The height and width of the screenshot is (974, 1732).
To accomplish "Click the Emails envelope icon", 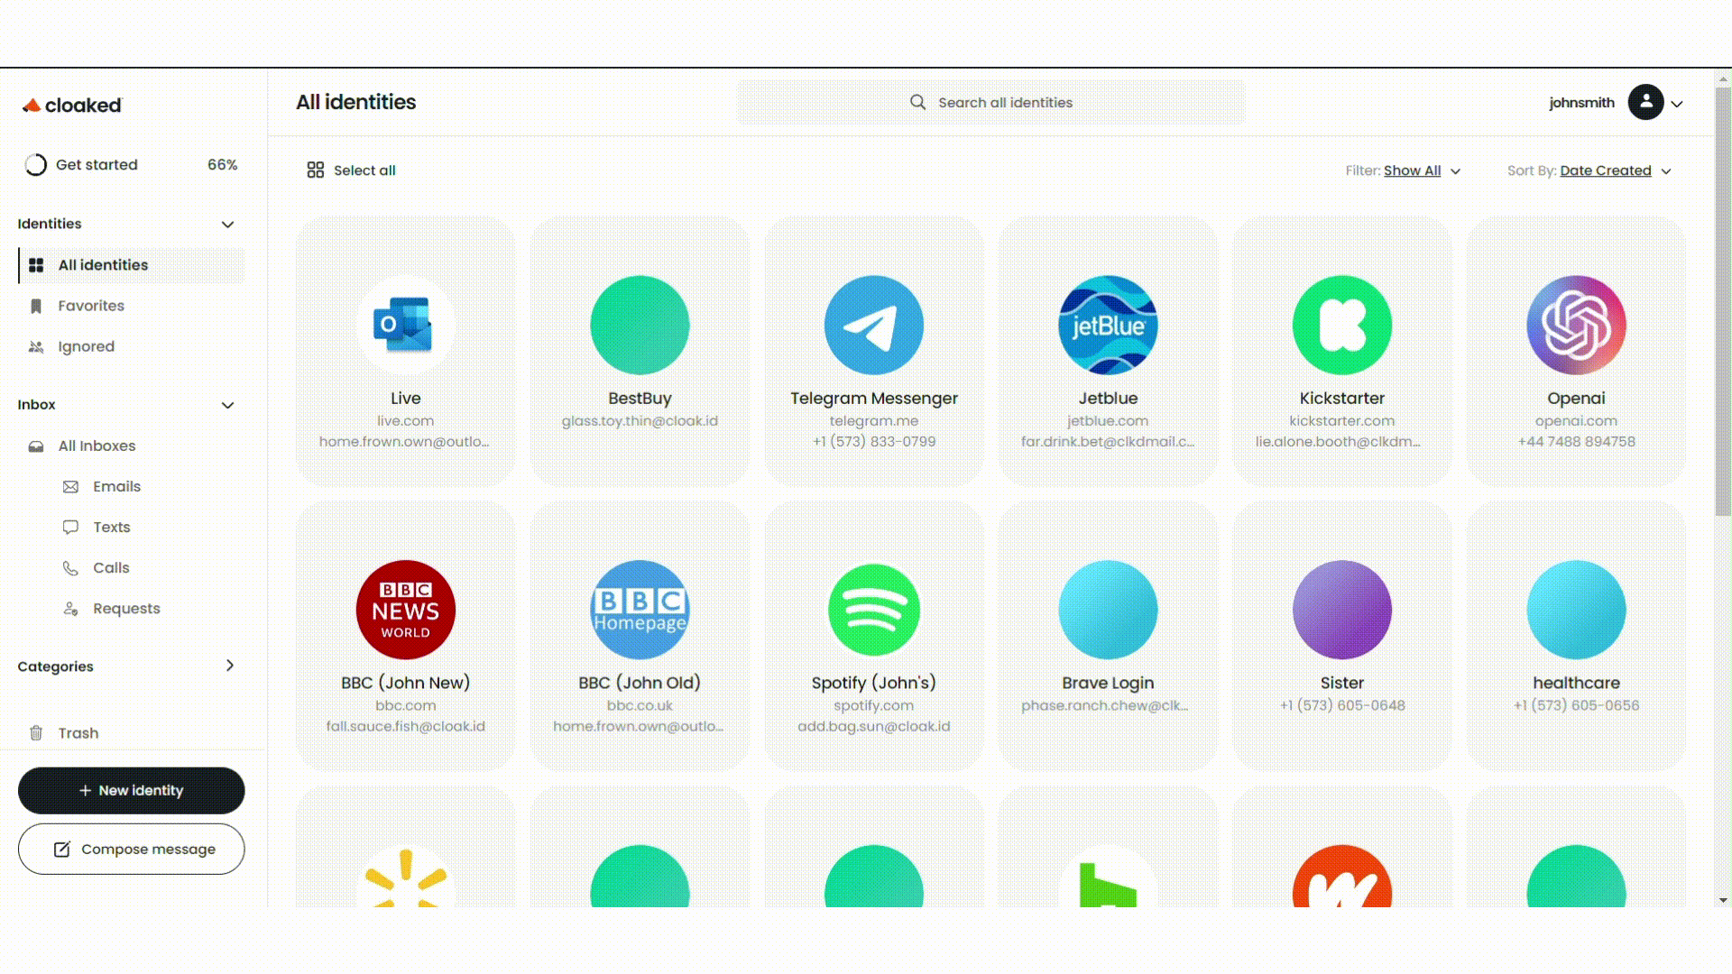I will click(x=70, y=486).
